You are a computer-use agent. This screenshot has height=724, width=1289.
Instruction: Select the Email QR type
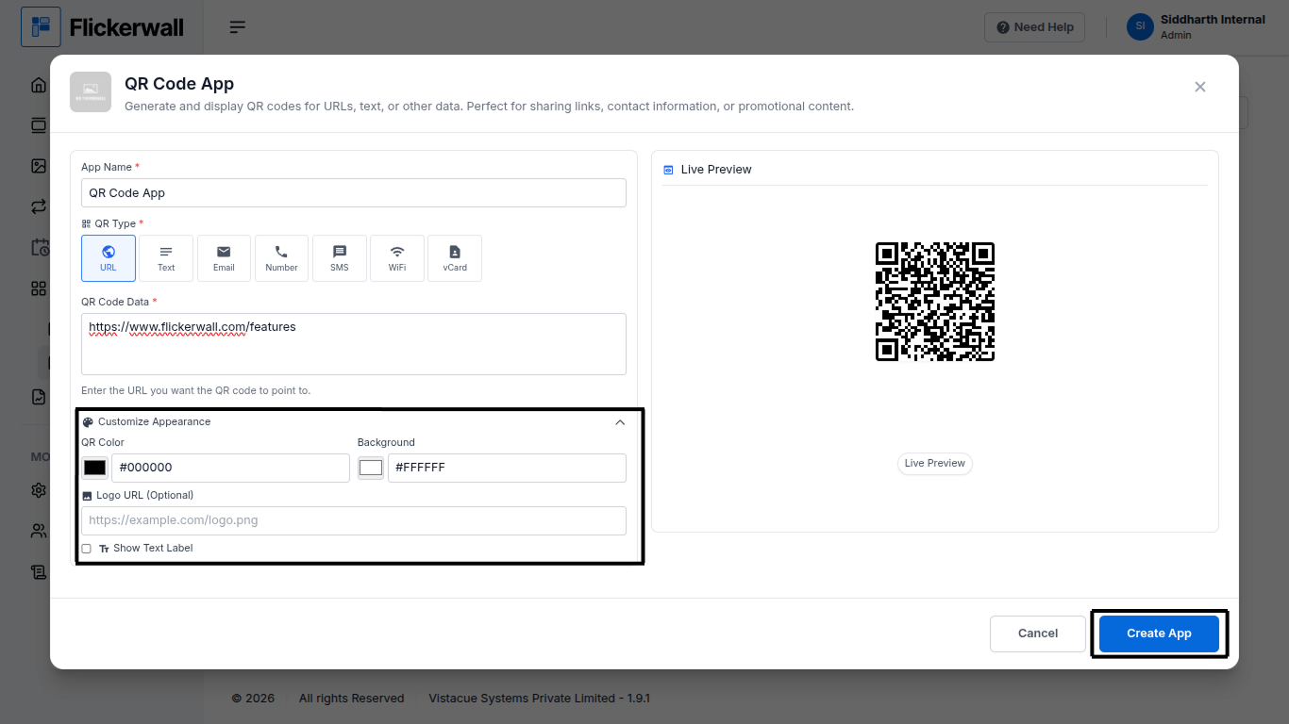224,259
